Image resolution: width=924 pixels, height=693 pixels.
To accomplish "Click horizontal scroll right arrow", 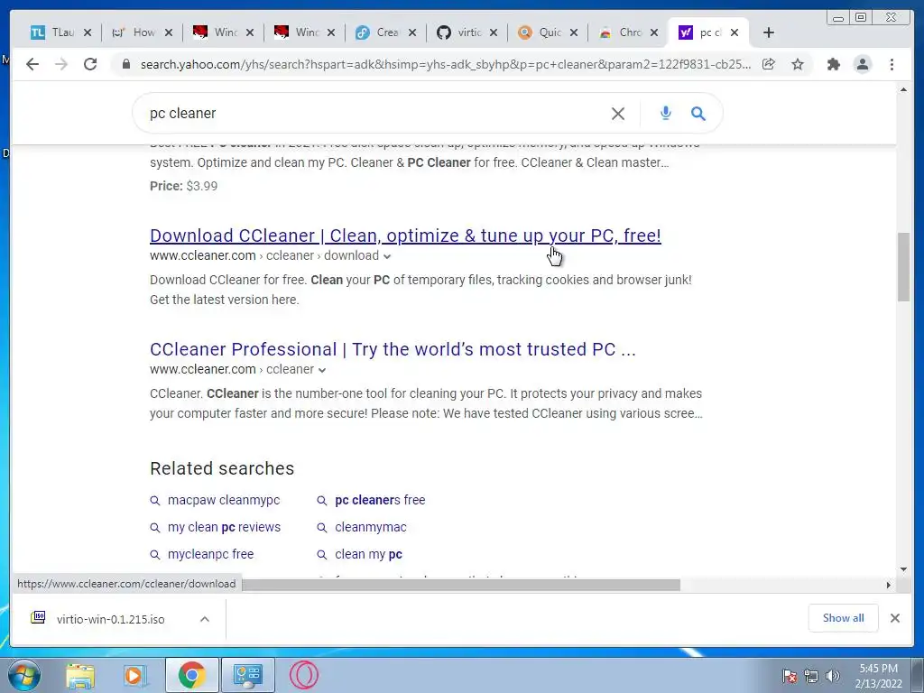I will coord(889,585).
